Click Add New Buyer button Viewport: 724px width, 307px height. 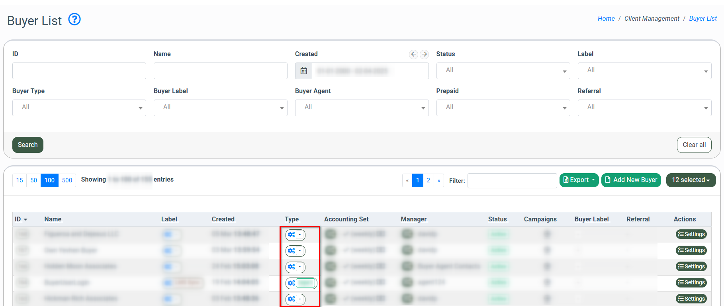pyautogui.click(x=631, y=180)
